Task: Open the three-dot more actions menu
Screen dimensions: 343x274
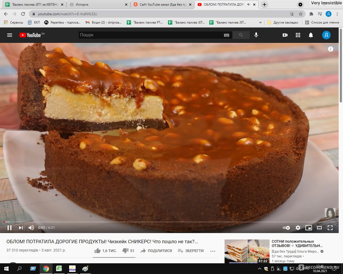Action: pyautogui.click(x=213, y=251)
